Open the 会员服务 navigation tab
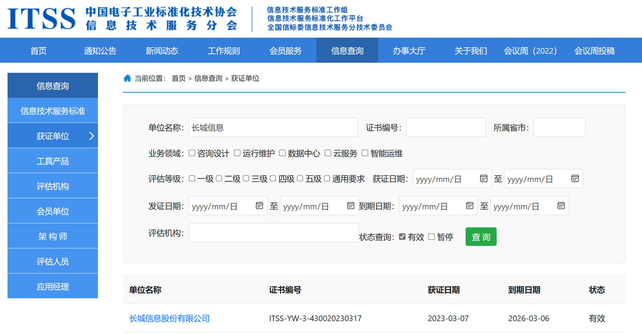This screenshot has height=334, width=642. 286,50
